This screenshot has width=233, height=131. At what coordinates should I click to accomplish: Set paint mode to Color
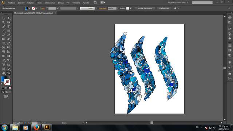click(x=3, y=88)
